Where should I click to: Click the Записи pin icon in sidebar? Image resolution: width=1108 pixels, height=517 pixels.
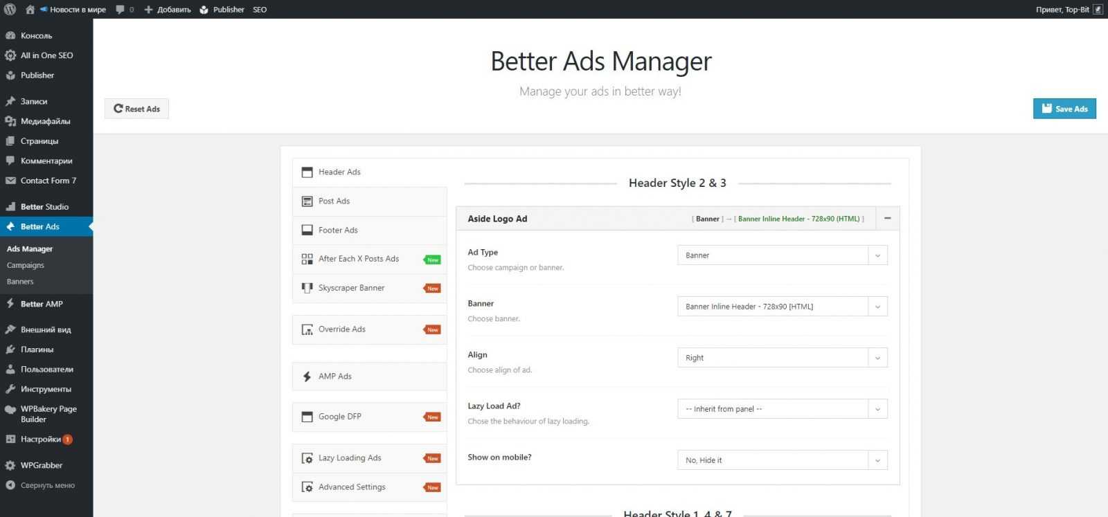pos(10,101)
